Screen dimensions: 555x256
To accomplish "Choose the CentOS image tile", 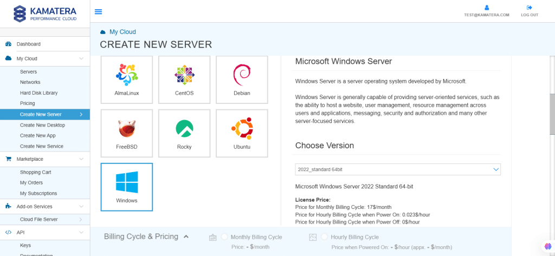I will pyautogui.click(x=184, y=75).
